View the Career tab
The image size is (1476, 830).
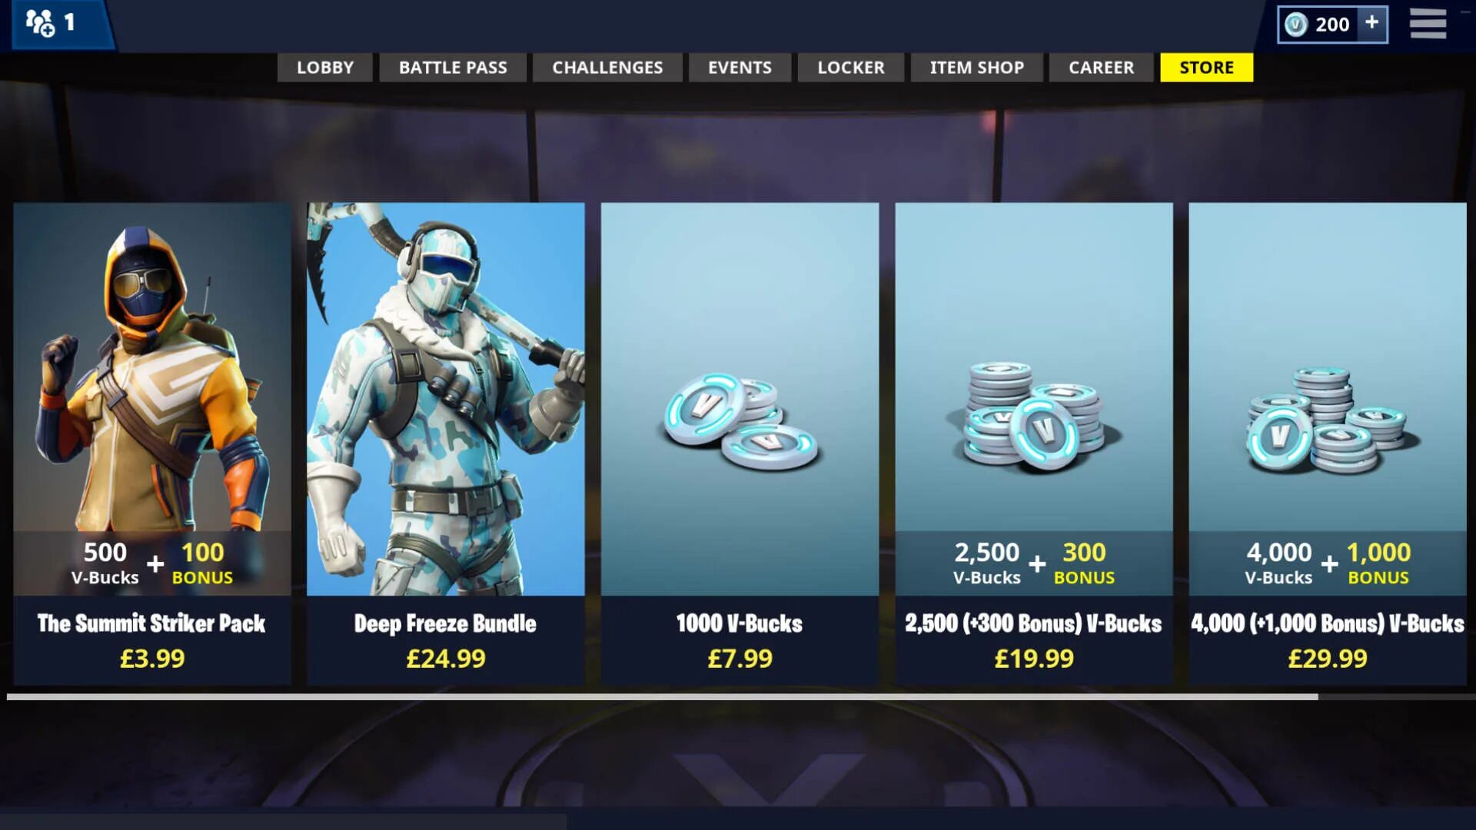click(x=1102, y=68)
